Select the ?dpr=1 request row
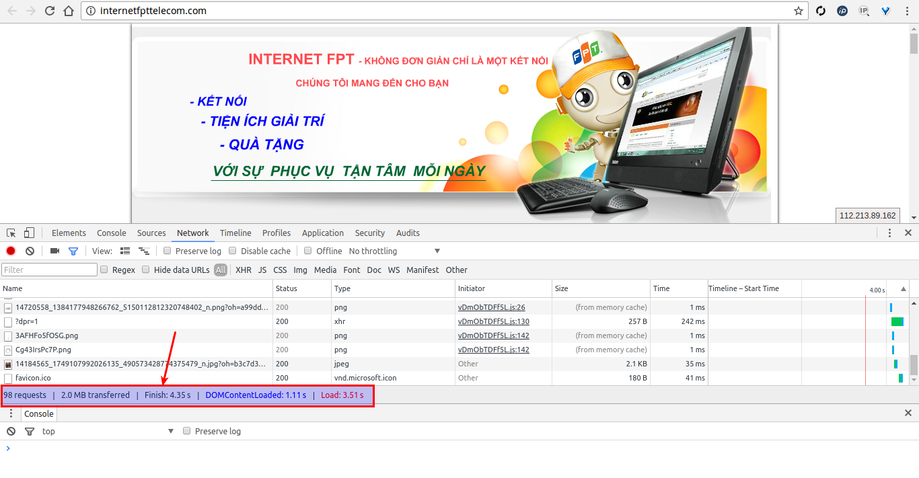 pyautogui.click(x=454, y=321)
